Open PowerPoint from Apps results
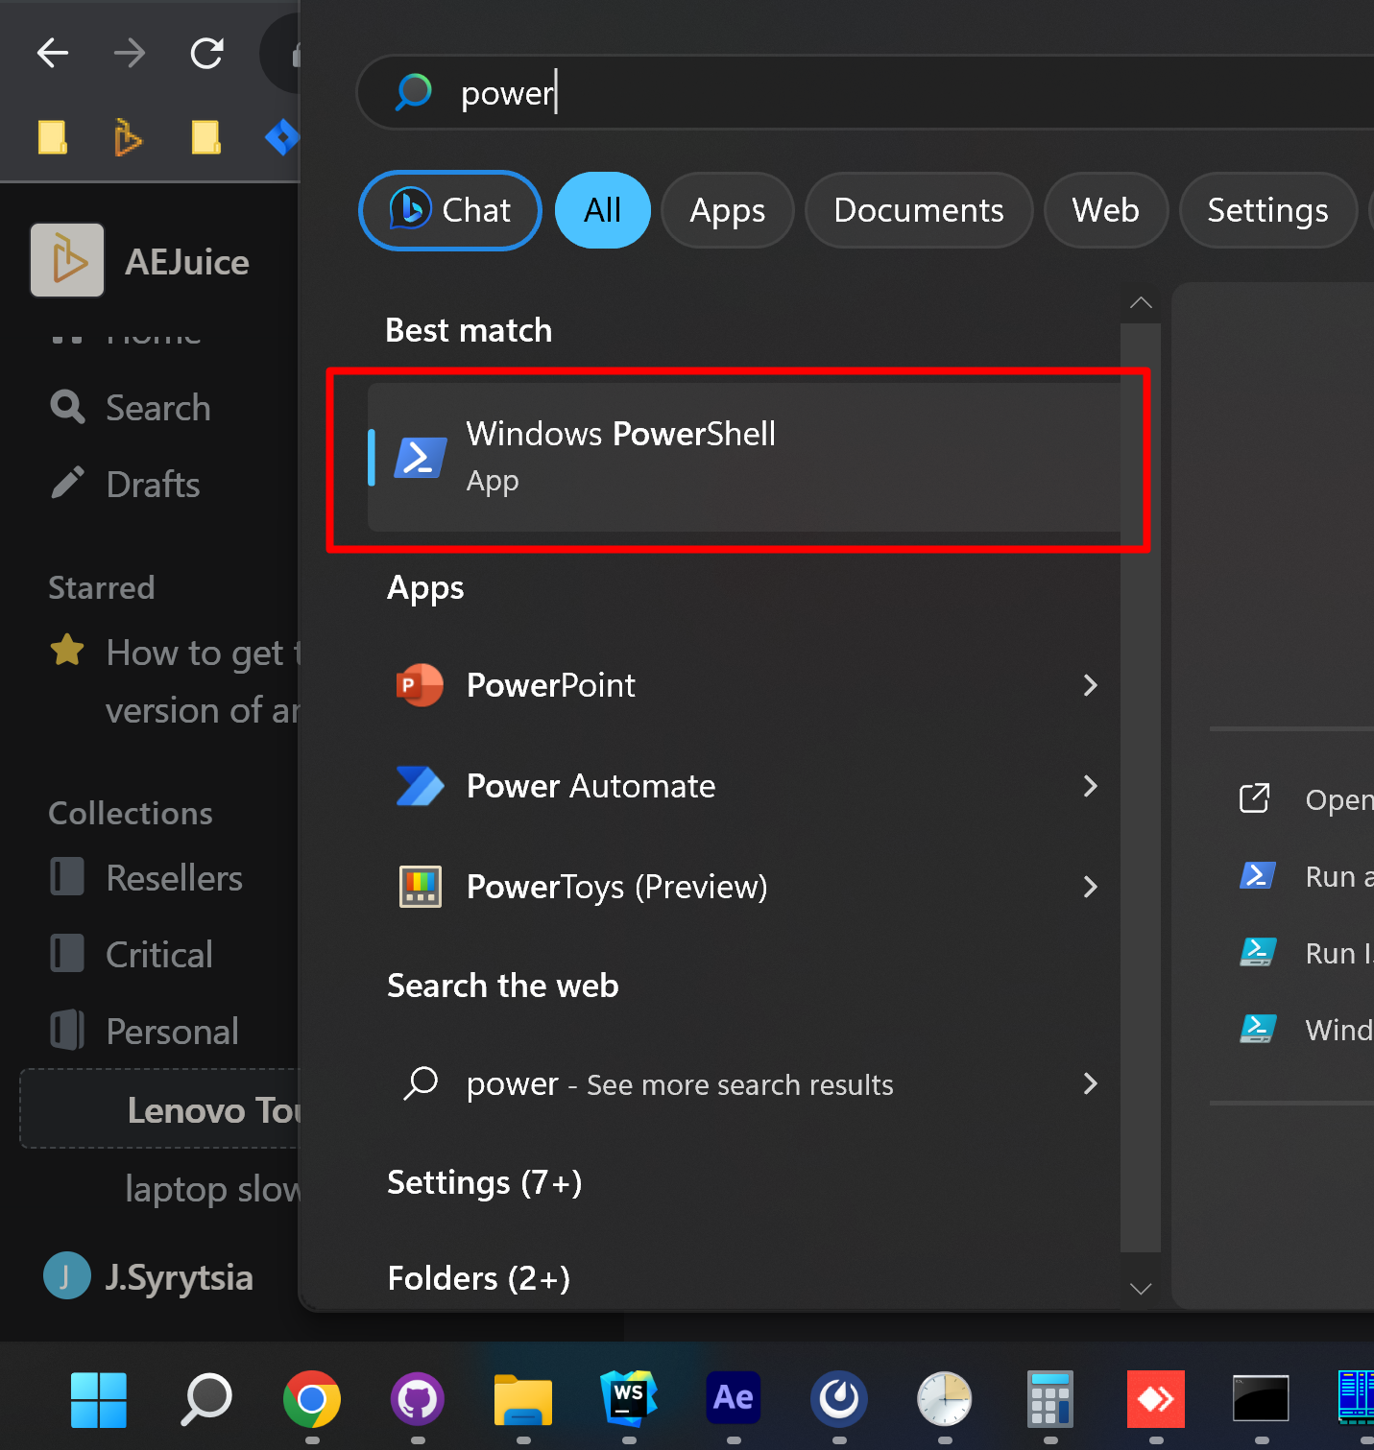Image resolution: width=1374 pixels, height=1450 pixels. coord(744,685)
